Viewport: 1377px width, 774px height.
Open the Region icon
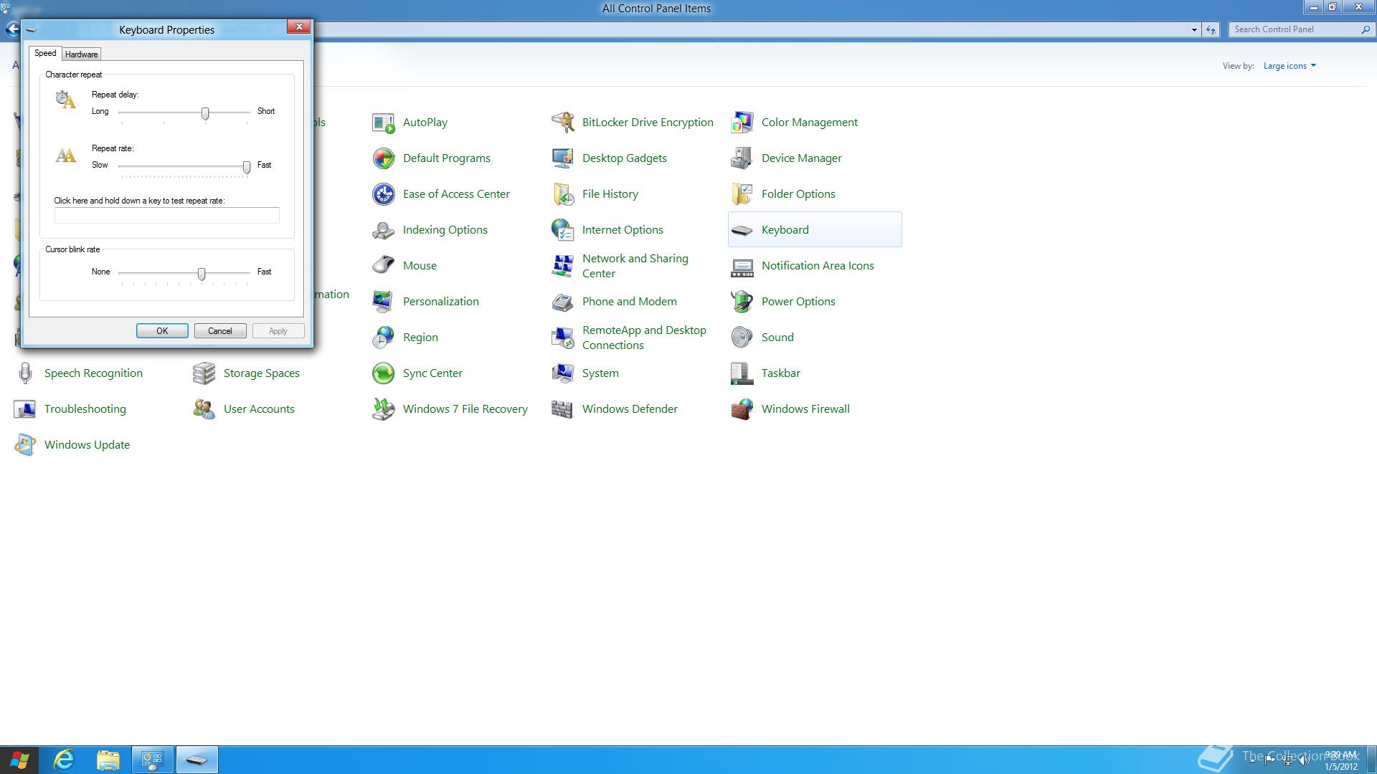(x=384, y=338)
